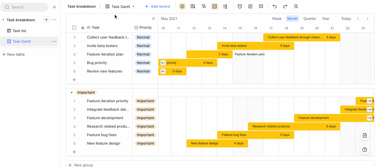
Task: Collapse the task list panel in Gantt
Action: [x=154, y=19]
